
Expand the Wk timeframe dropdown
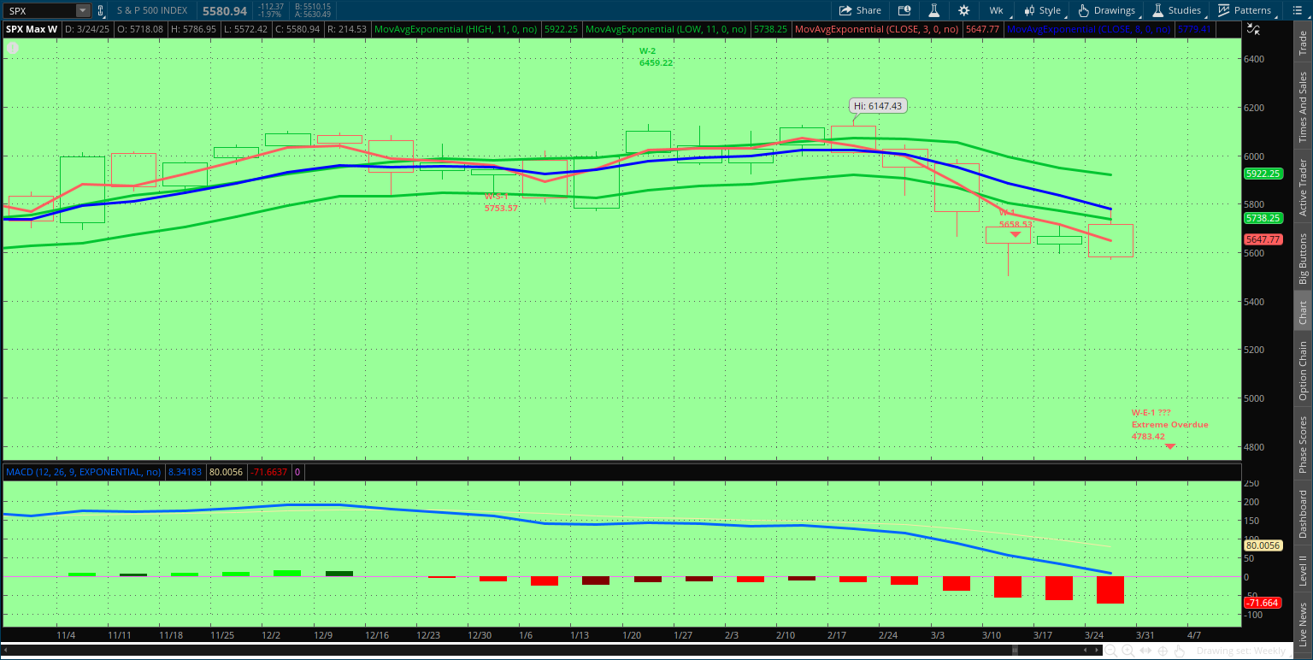pyautogui.click(x=997, y=10)
